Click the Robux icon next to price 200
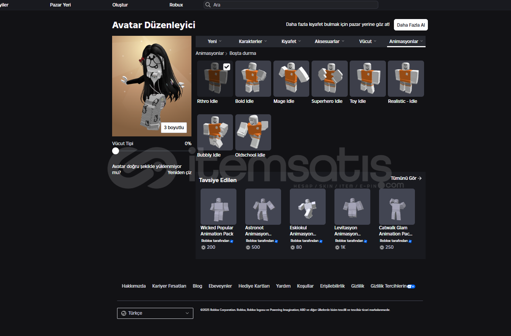The width and height of the screenshot is (511, 336). coord(203,247)
